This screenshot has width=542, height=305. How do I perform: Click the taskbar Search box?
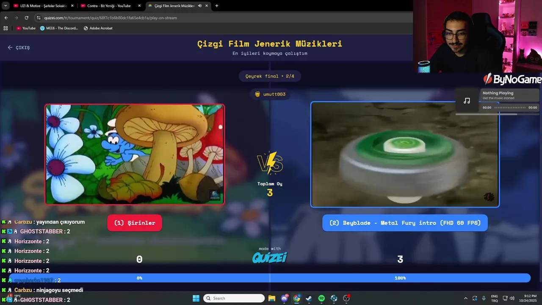click(x=234, y=298)
